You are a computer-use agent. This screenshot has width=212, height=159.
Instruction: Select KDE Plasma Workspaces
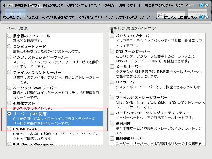click(x=9, y=144)
